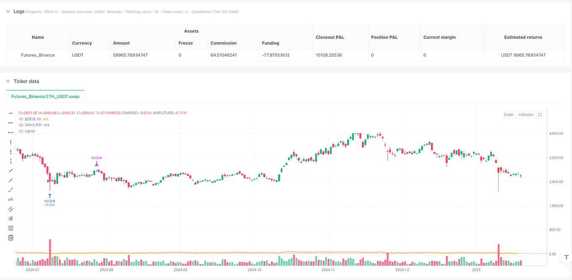Select the crosshair cursor tool
The width and height of the screenshot is (572, 280).
point(11,113)
